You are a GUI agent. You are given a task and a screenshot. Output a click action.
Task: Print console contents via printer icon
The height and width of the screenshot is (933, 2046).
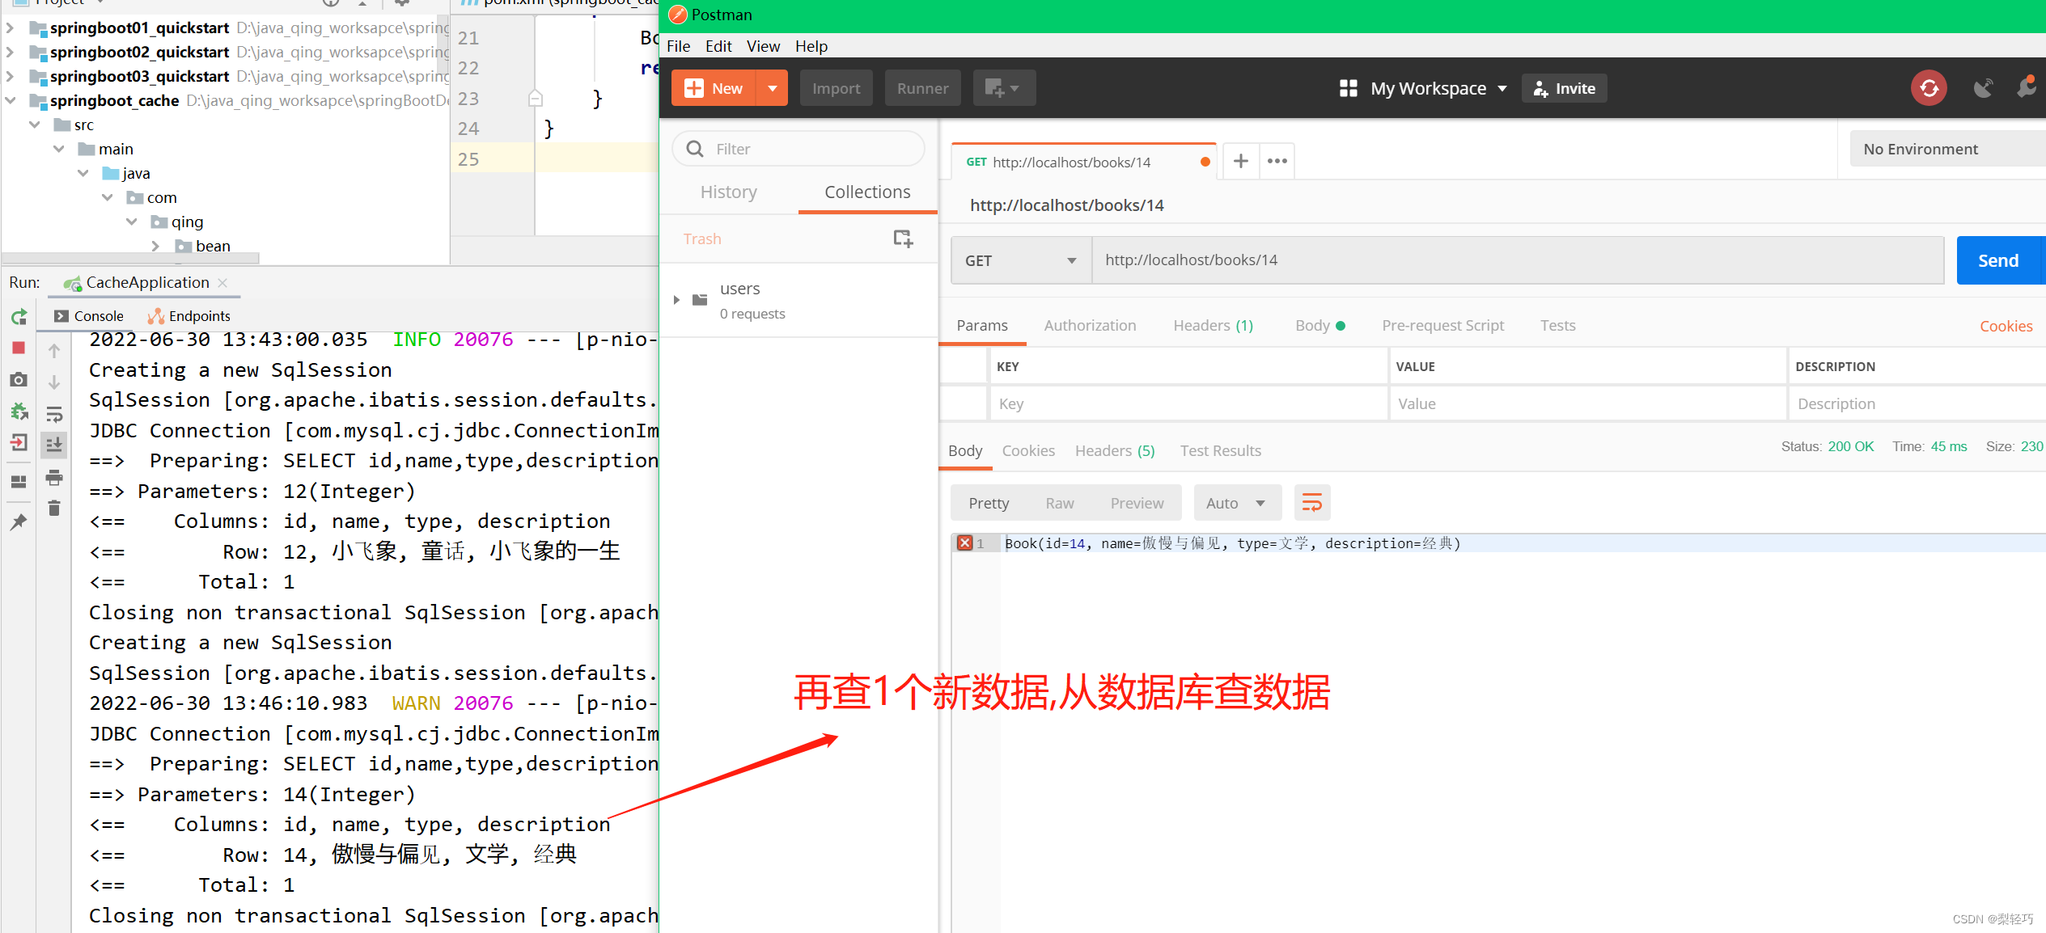(54, 477)
